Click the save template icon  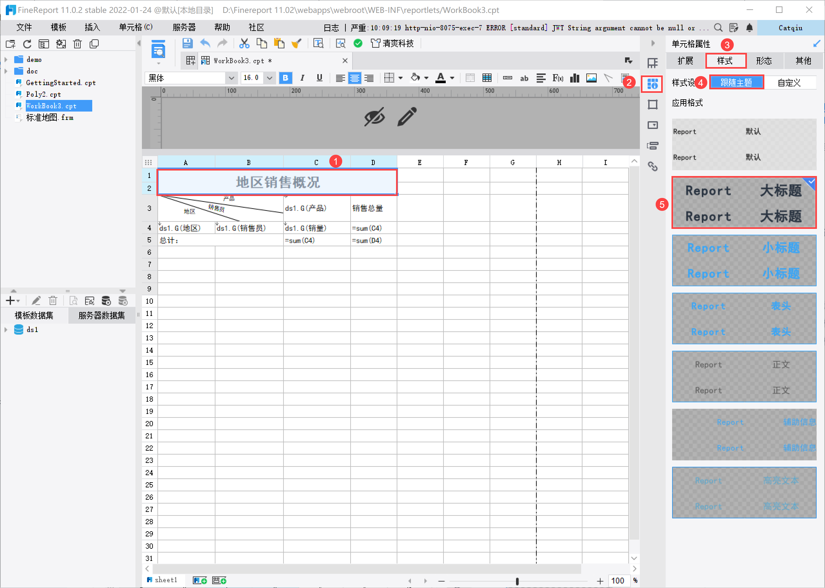(187, 44)
